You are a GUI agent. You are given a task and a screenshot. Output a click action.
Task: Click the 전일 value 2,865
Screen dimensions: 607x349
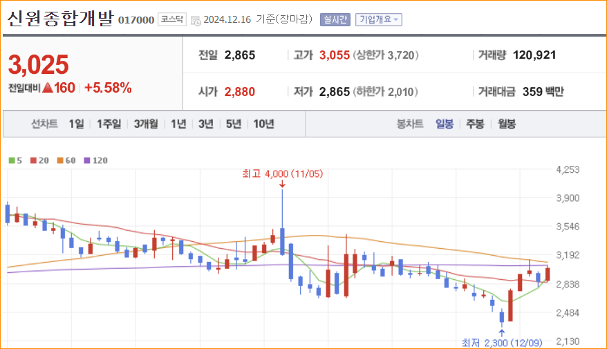240,55
